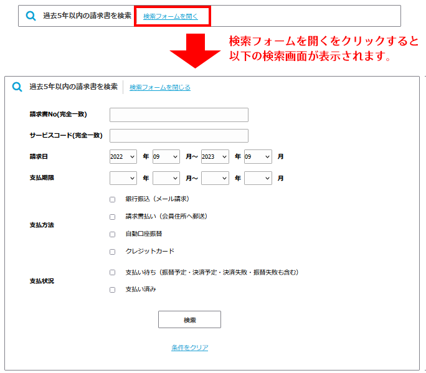Click the magnifier icon in the top search bar

[31, 16]
